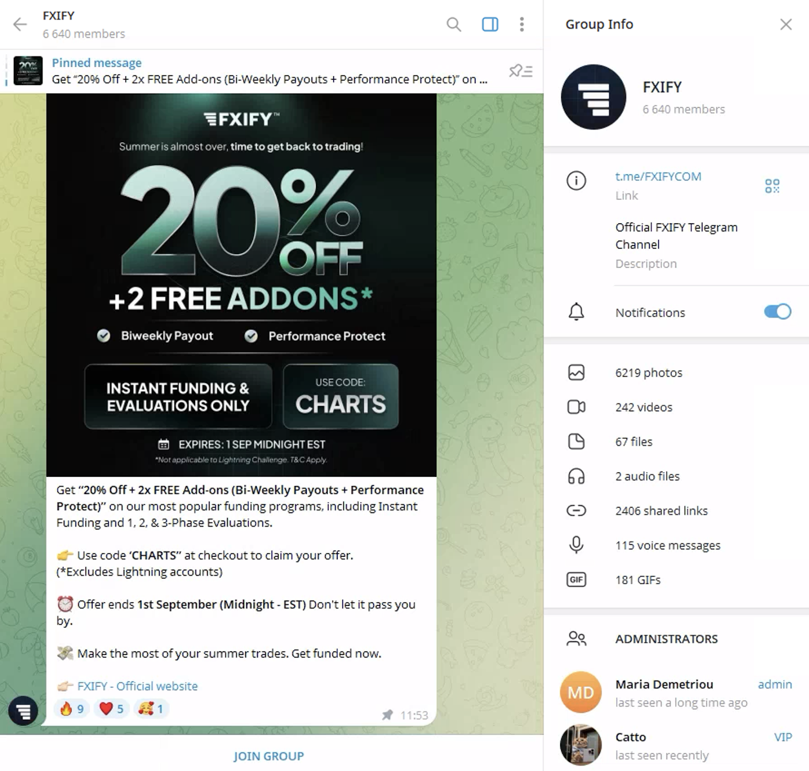This screenshot has width=809, height=771.
Task: Click the back arrow in chat header
Action: pyautogui.click(x=20, y=24)
